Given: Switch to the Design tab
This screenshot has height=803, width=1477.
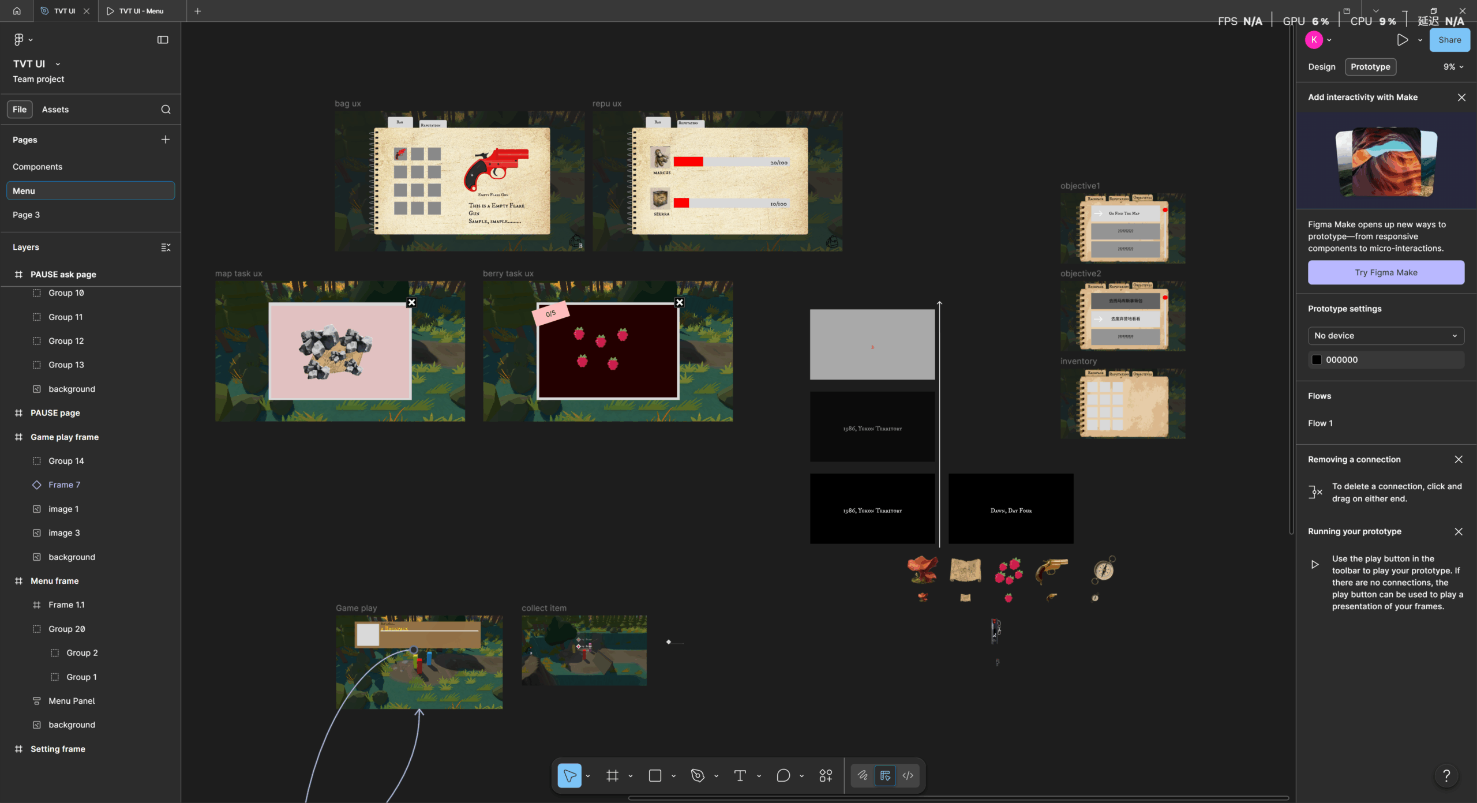Looking at the screenshot, I should click(1322, 67).
